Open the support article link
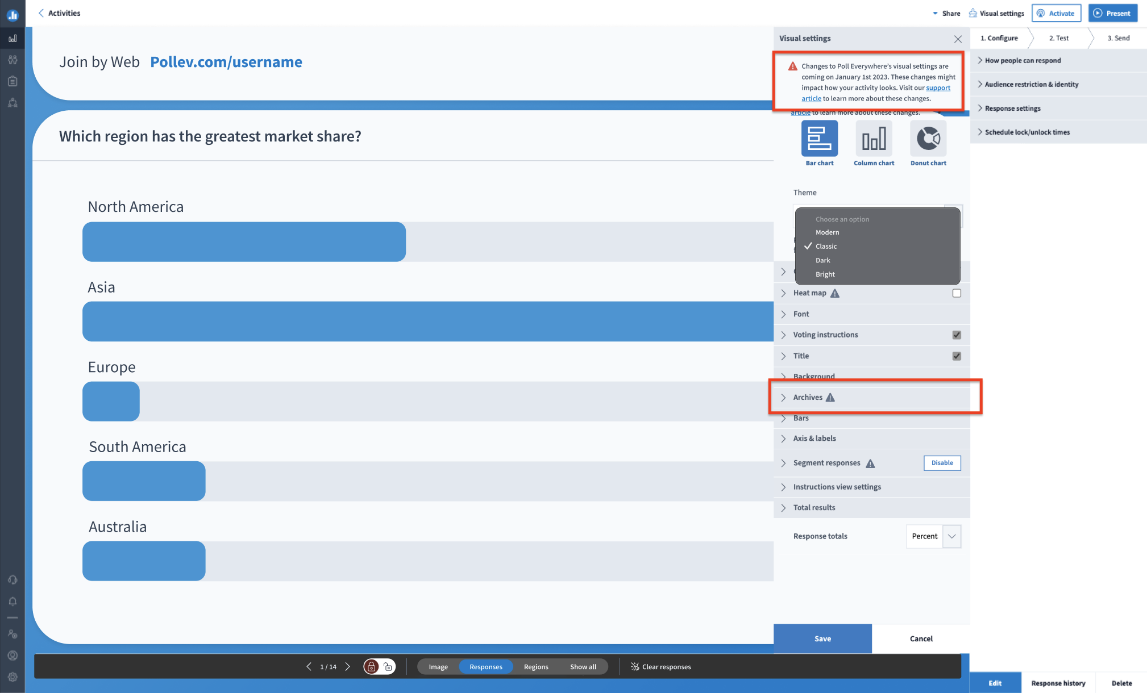The width and height of the screenshot is (1147, 693). 938,87
